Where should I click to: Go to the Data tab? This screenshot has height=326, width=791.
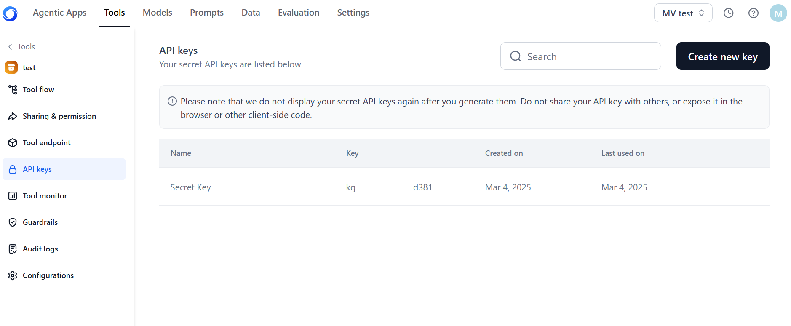click(251, 13)
